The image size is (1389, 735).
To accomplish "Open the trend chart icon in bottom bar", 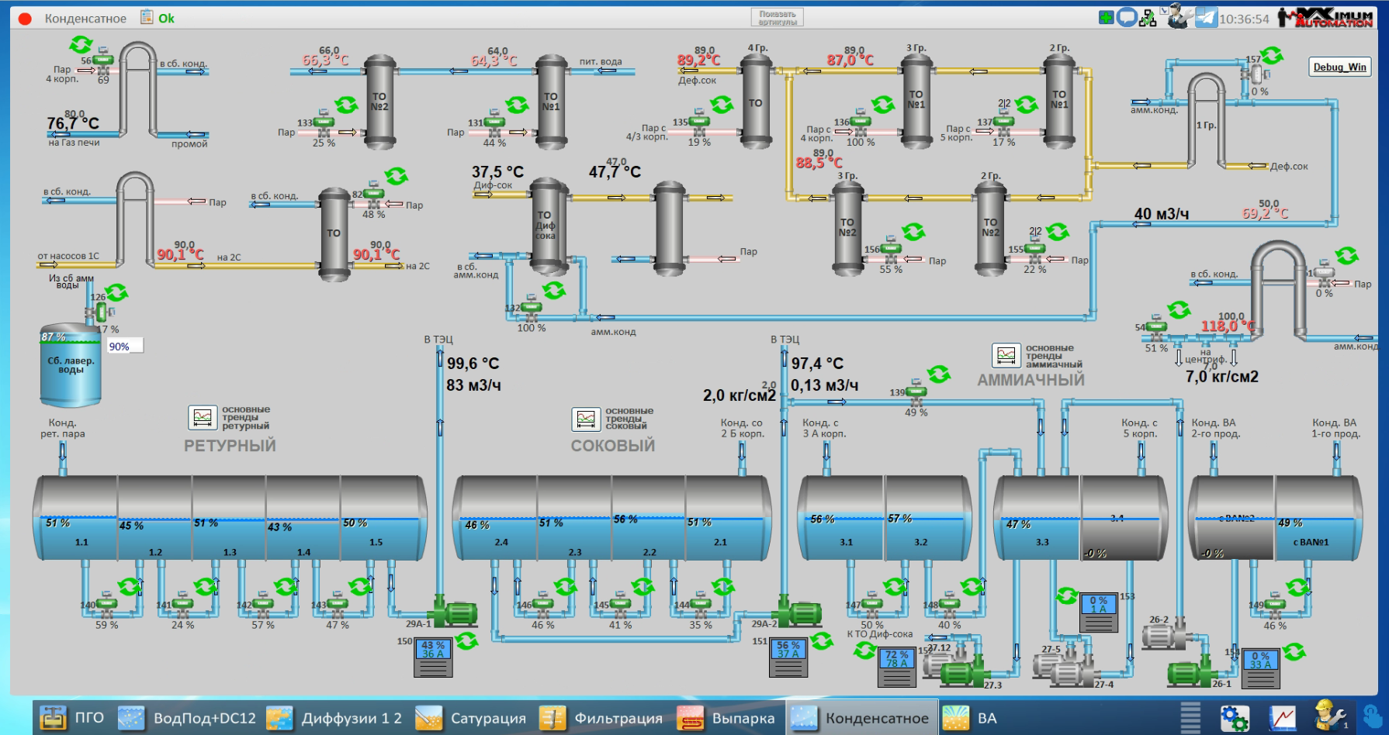I will point(1282,718).
